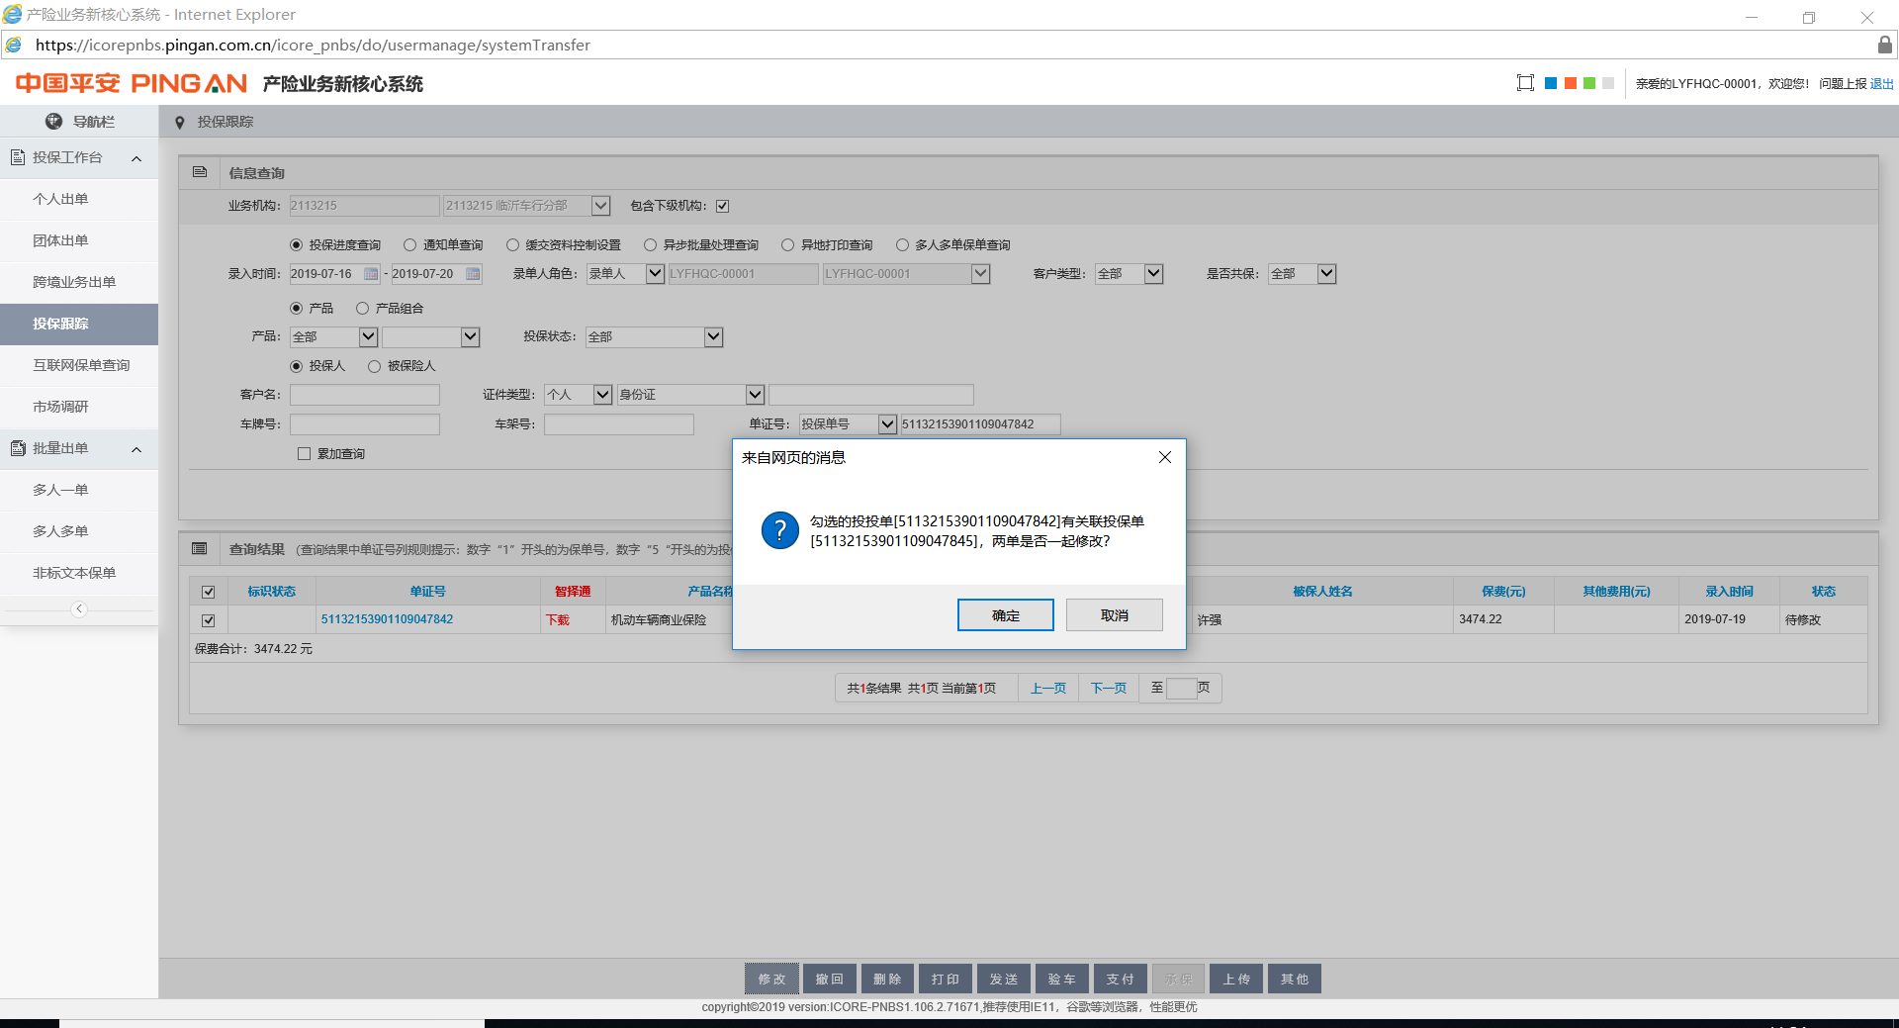The height and width of the screenshot is (1028, 1899).
Task: Collapse the sidebar with the left arrow
Action: (x=79, y=609)
